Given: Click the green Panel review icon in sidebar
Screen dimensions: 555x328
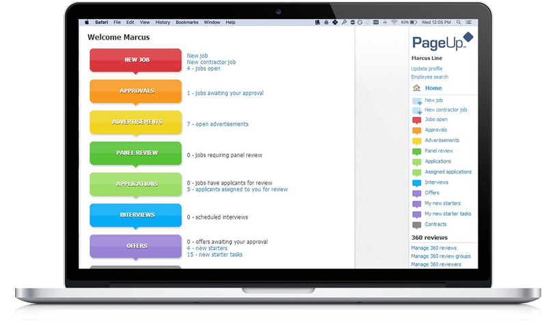Looking at the screenshot, I should (x=417, y=152).
